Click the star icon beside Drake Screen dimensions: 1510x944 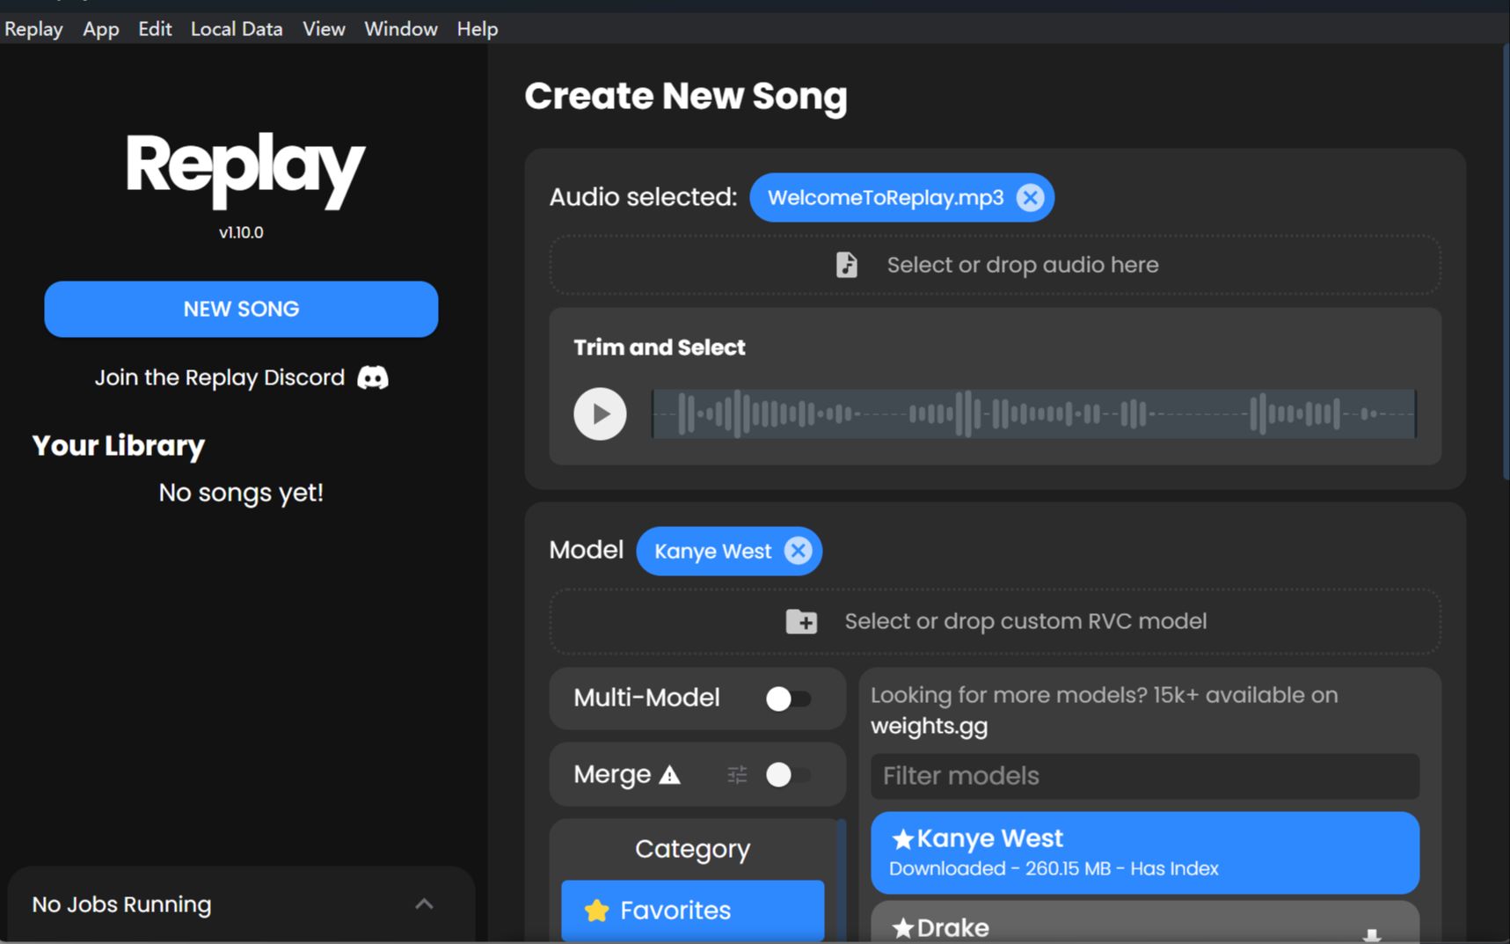[902, 928]
